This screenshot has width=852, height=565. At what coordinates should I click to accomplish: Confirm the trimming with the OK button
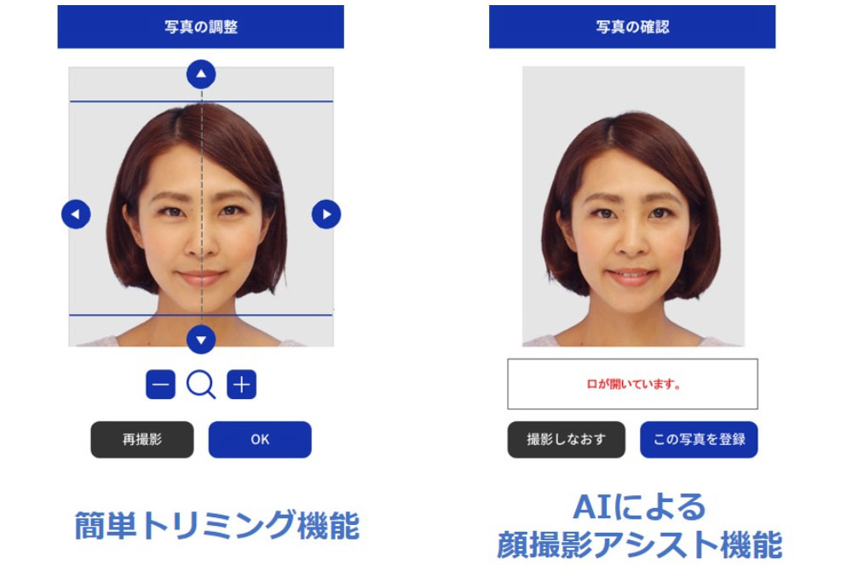260,440
